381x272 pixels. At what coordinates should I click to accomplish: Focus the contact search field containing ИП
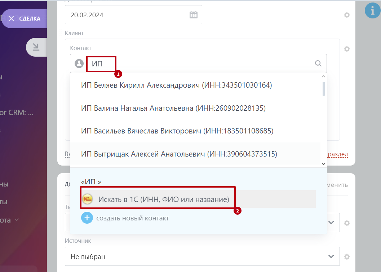click(202, 63)
